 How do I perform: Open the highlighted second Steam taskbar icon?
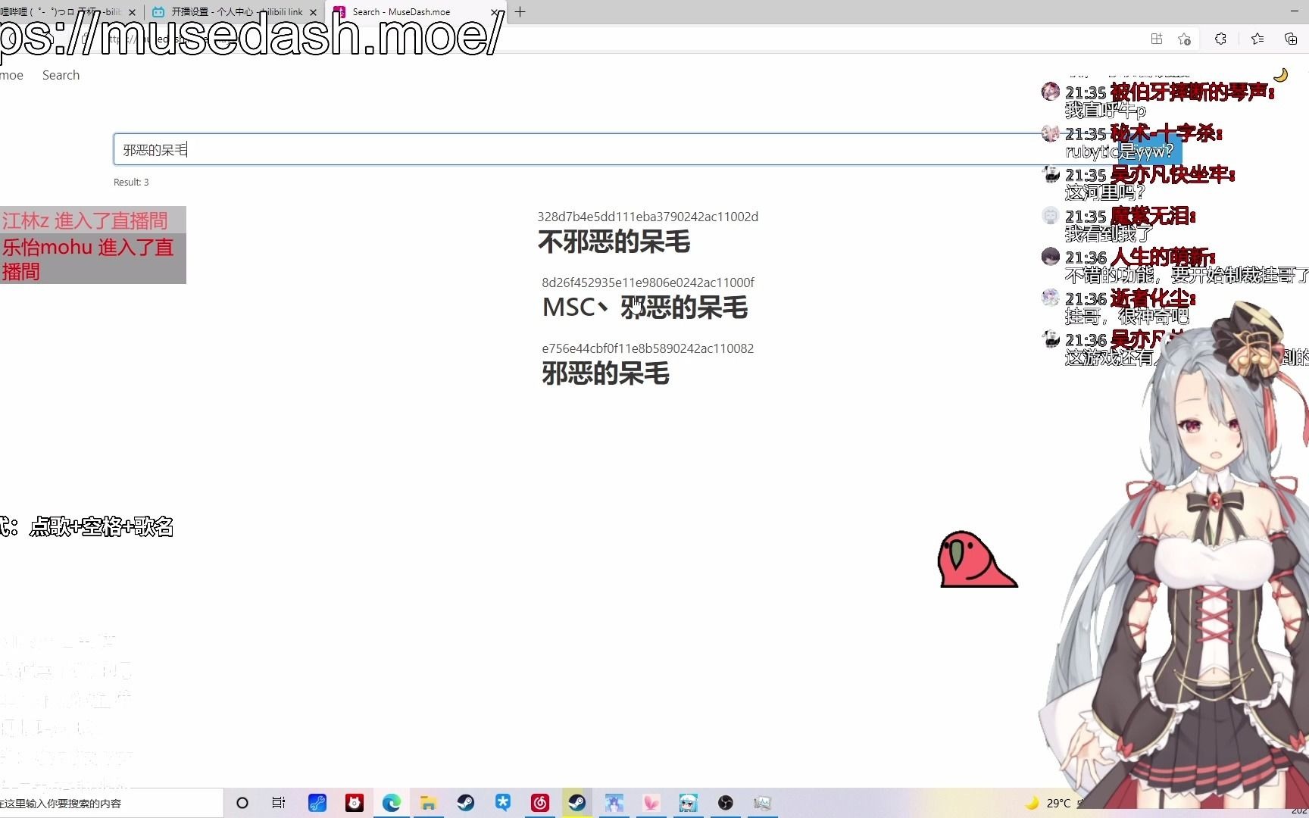[576, 803]
